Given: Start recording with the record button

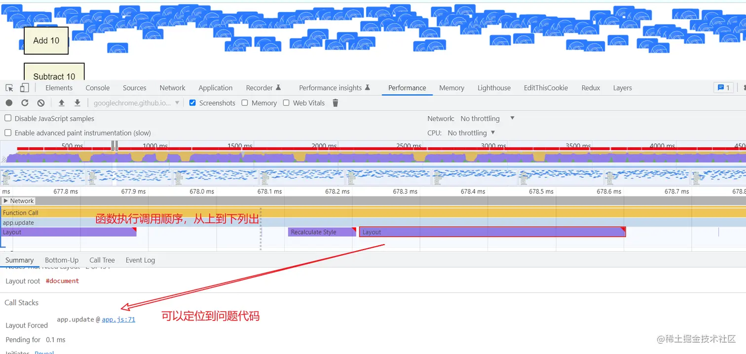Looking at the screenshot, I should click(x=9, y=103).
